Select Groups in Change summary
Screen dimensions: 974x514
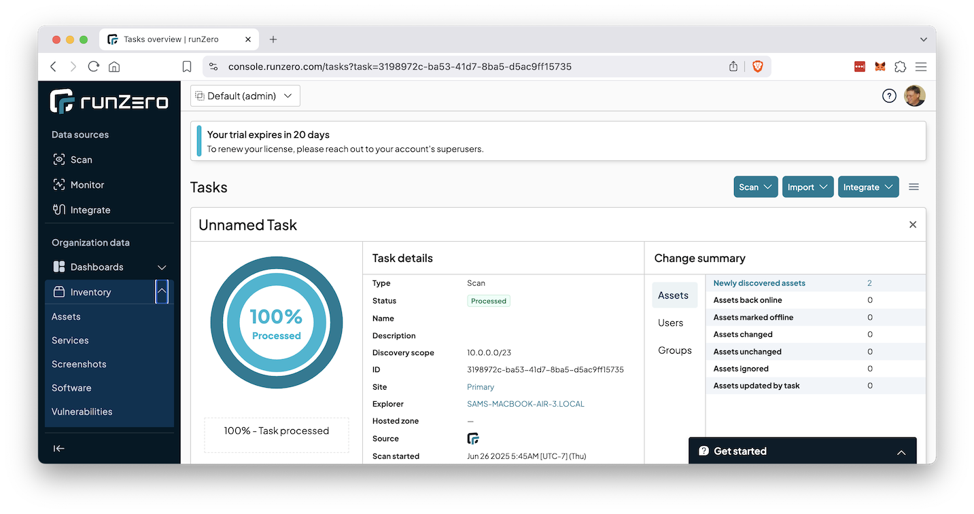coord(674,350)
